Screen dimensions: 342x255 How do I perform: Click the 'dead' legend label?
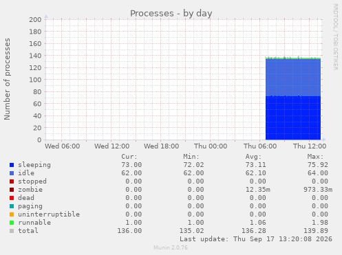pyautogui.click(x=26, y=198)
